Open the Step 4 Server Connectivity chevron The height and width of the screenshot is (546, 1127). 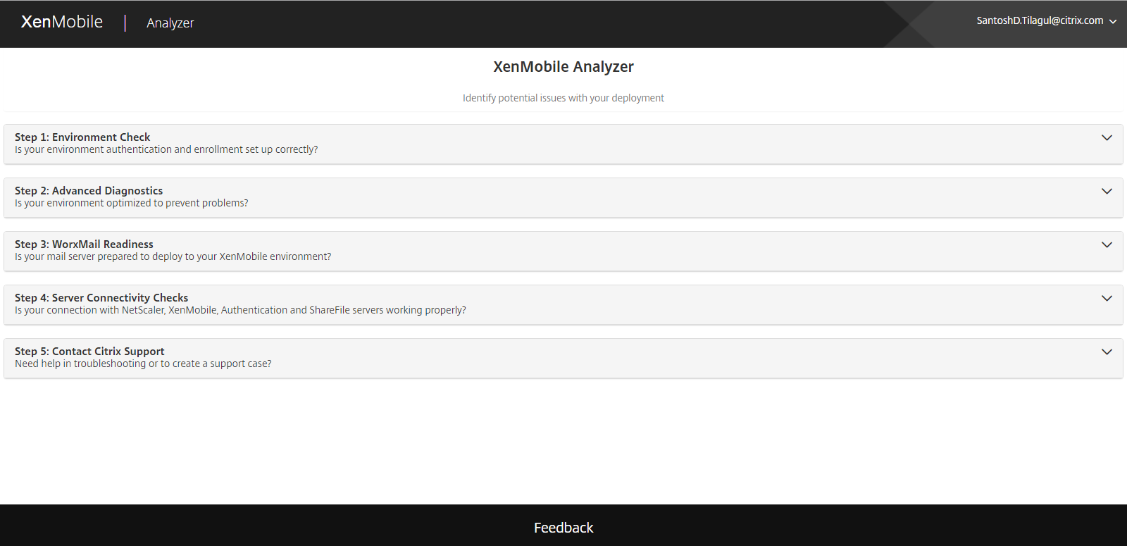click(x=1107, y=299)
